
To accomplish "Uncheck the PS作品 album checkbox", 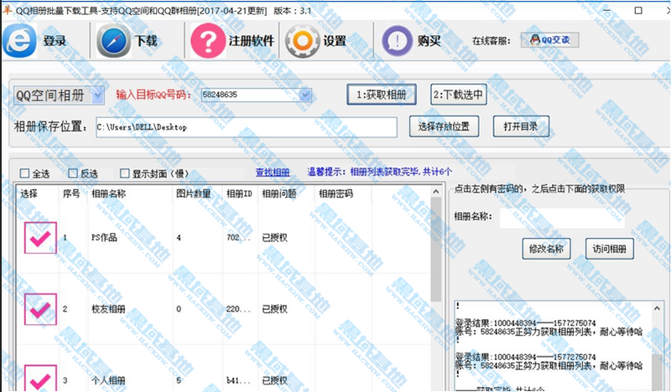I will [40, 238].
